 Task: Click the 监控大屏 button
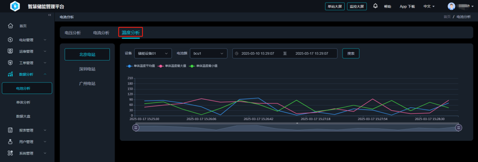[x=357, y=6]
